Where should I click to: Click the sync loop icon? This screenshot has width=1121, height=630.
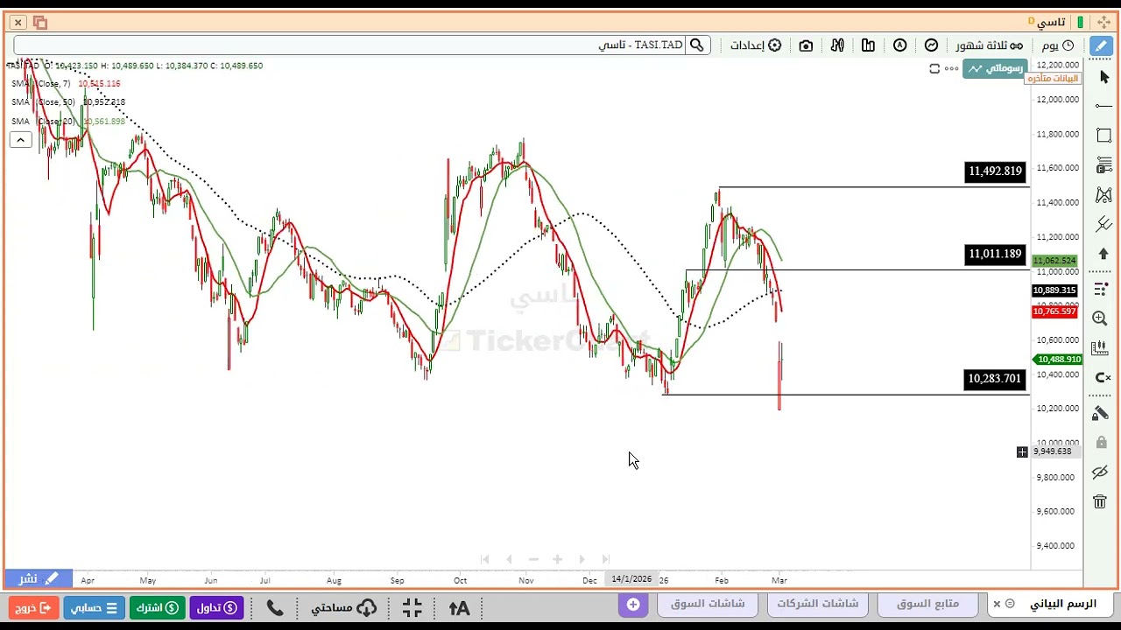(x=934, y=68)
